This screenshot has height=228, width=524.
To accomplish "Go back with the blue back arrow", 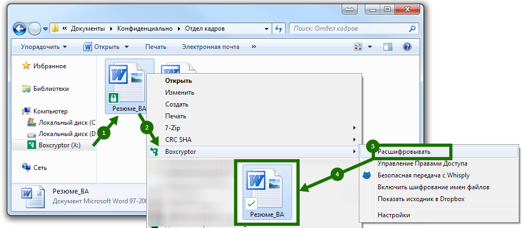I will pyautogui.click(x=20, y=28).
